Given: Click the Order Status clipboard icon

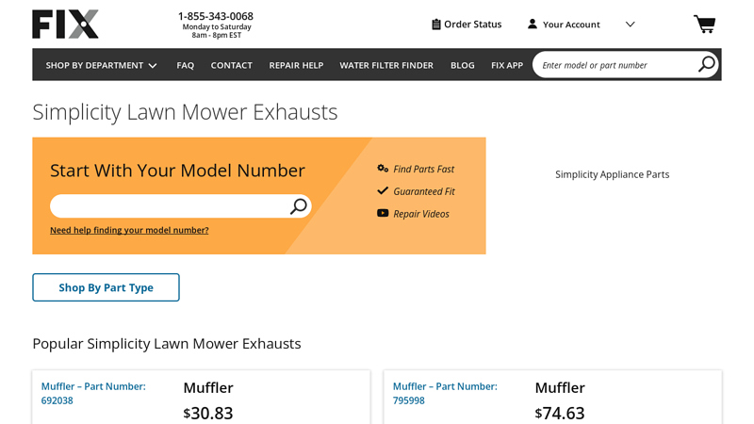Looking at the screenshot, I should (436, 24).
